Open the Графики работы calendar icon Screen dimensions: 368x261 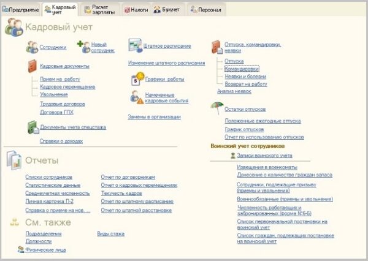137,79
